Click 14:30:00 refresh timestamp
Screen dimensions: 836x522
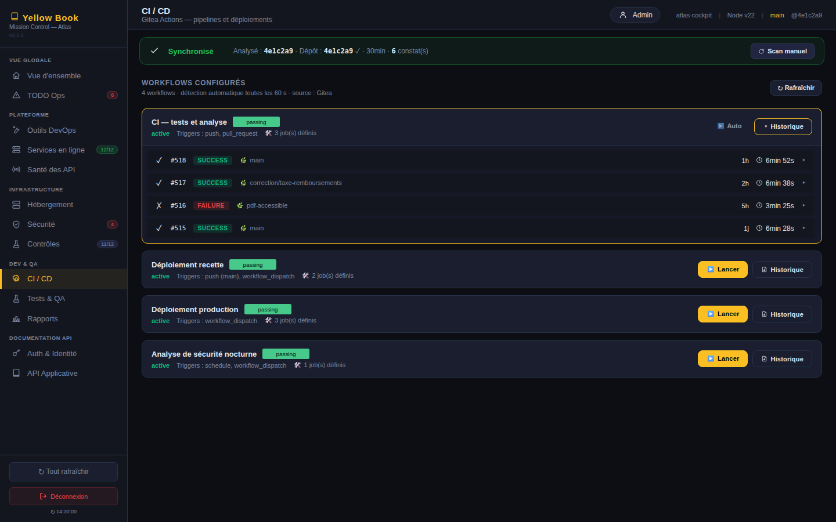coord(64,512)
